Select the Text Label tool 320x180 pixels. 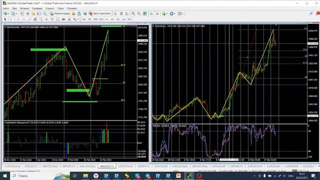52,19
